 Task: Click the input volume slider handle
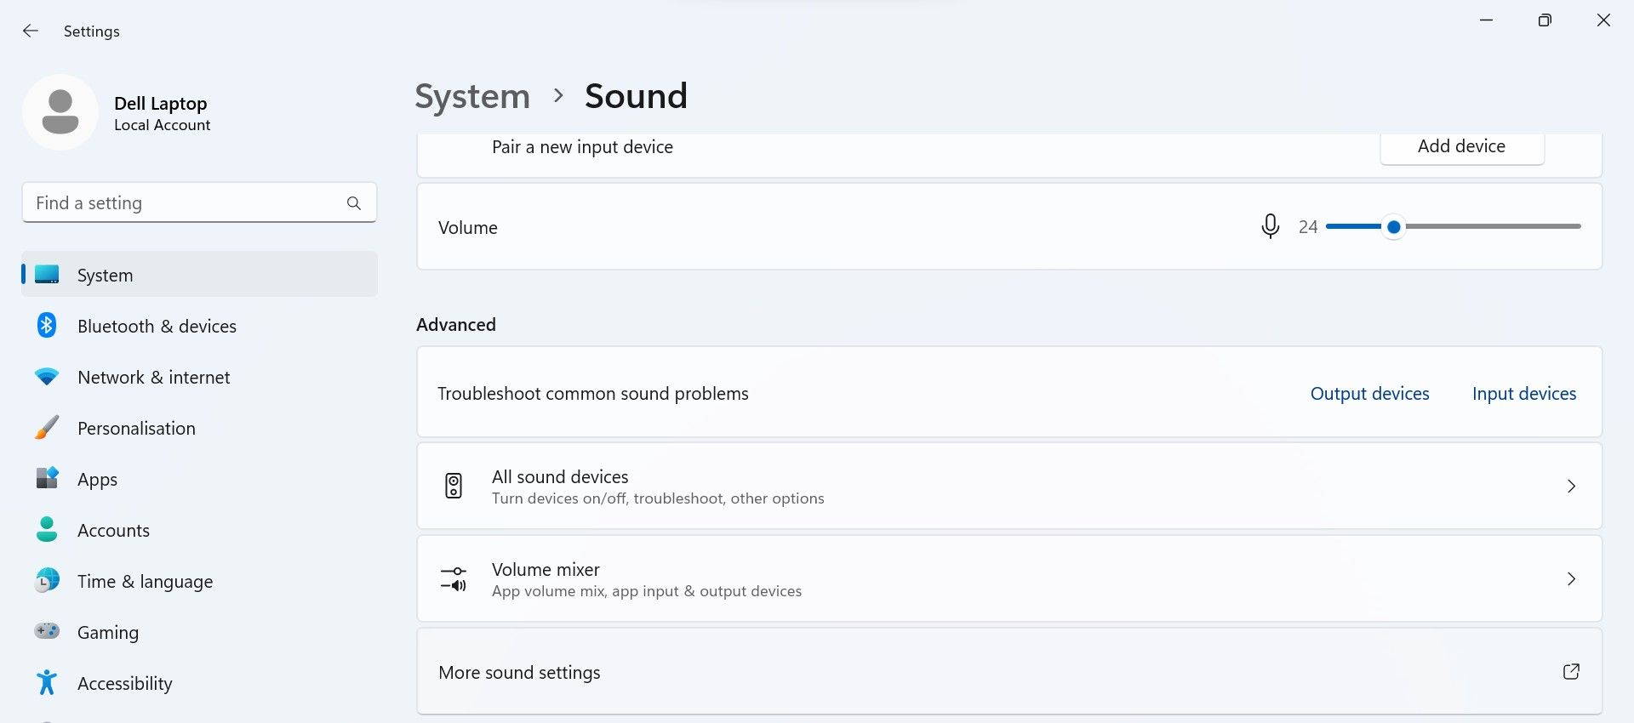(1394, 227)
